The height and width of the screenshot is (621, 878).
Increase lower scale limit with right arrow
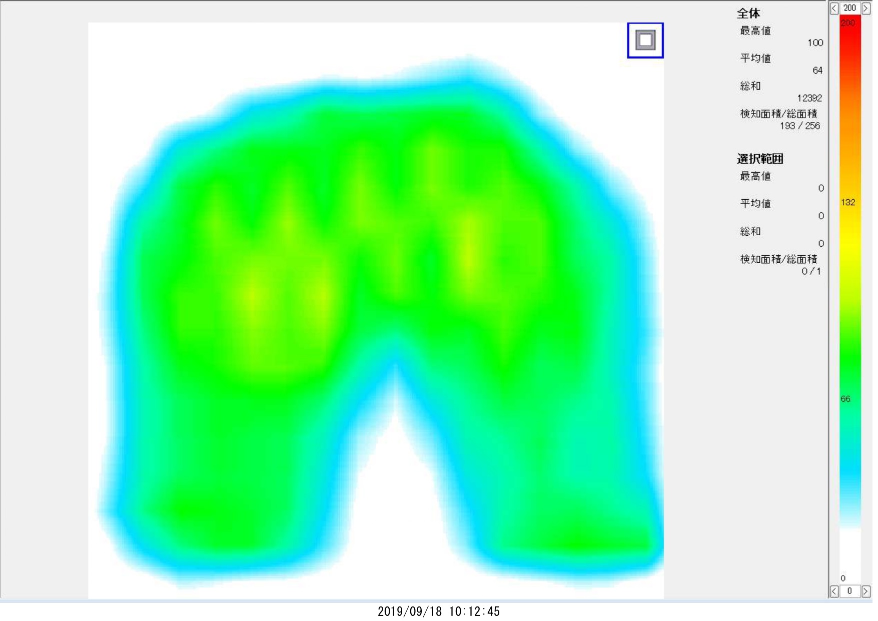click(x=865, y=591)
